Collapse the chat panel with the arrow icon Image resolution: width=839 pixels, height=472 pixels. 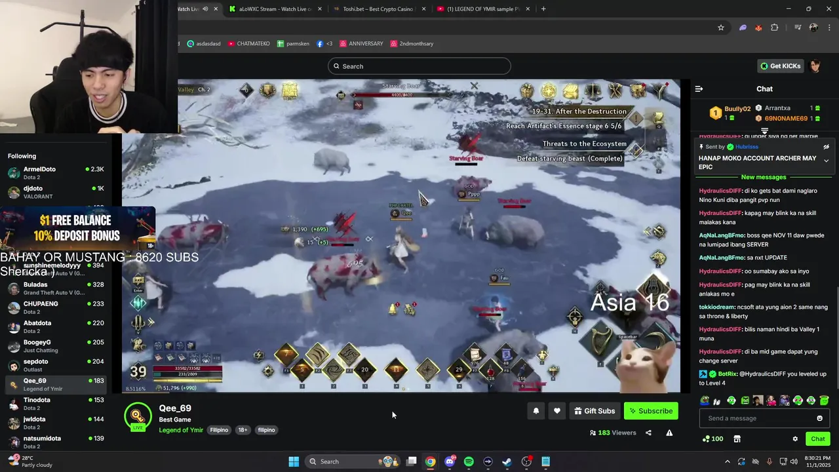[699, 88]
